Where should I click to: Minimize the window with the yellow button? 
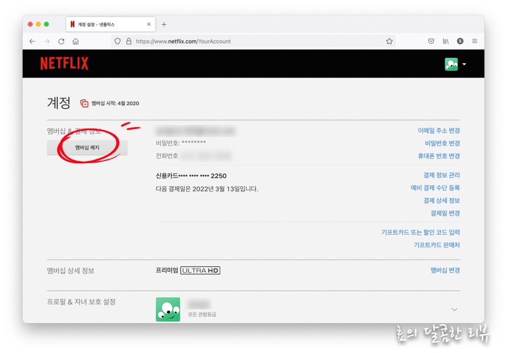point(38,24)
